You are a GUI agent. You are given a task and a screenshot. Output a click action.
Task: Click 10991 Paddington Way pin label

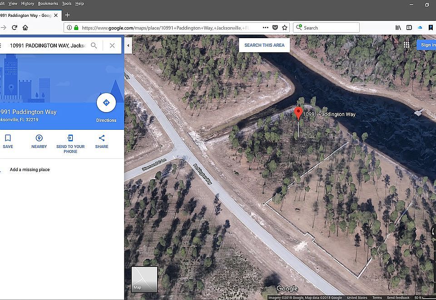[x=329, y=114]
